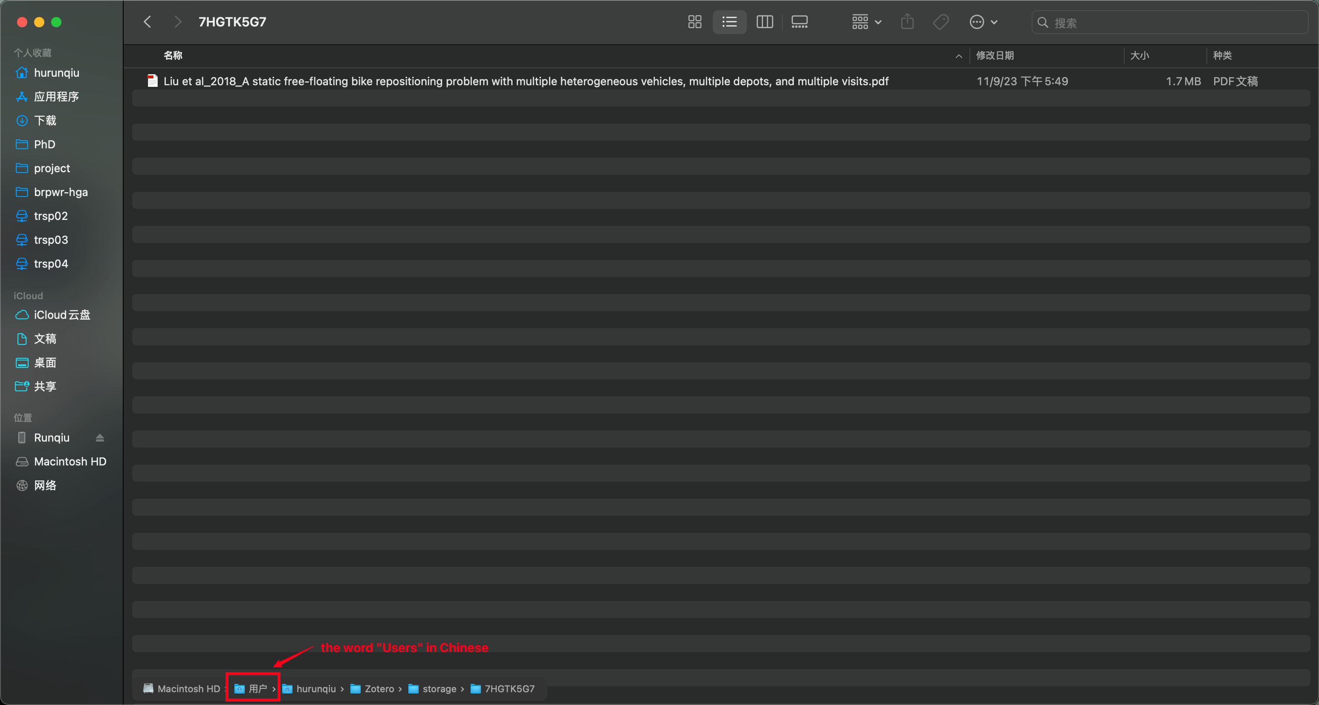Switch to gallery view
The width and height of the screenshot is (1319, 705).
click(799, 22)
